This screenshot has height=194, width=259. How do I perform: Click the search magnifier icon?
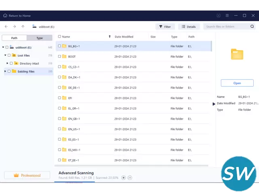(252, 27)
